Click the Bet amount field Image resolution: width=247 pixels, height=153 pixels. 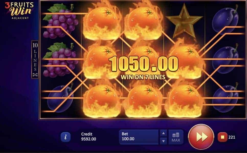[x=139, y=137]
